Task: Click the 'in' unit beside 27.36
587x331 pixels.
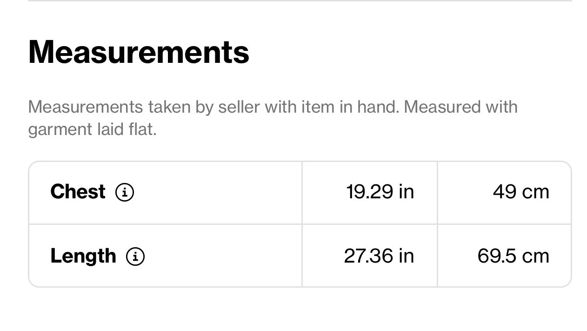Action: coord(406,256)
